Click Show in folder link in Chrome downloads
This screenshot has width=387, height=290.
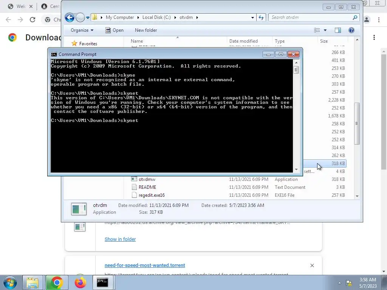tap(120, 239)
